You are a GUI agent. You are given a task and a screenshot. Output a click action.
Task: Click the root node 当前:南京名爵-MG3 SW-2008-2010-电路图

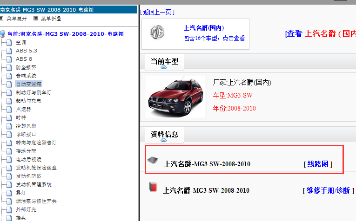coord(66,34)
